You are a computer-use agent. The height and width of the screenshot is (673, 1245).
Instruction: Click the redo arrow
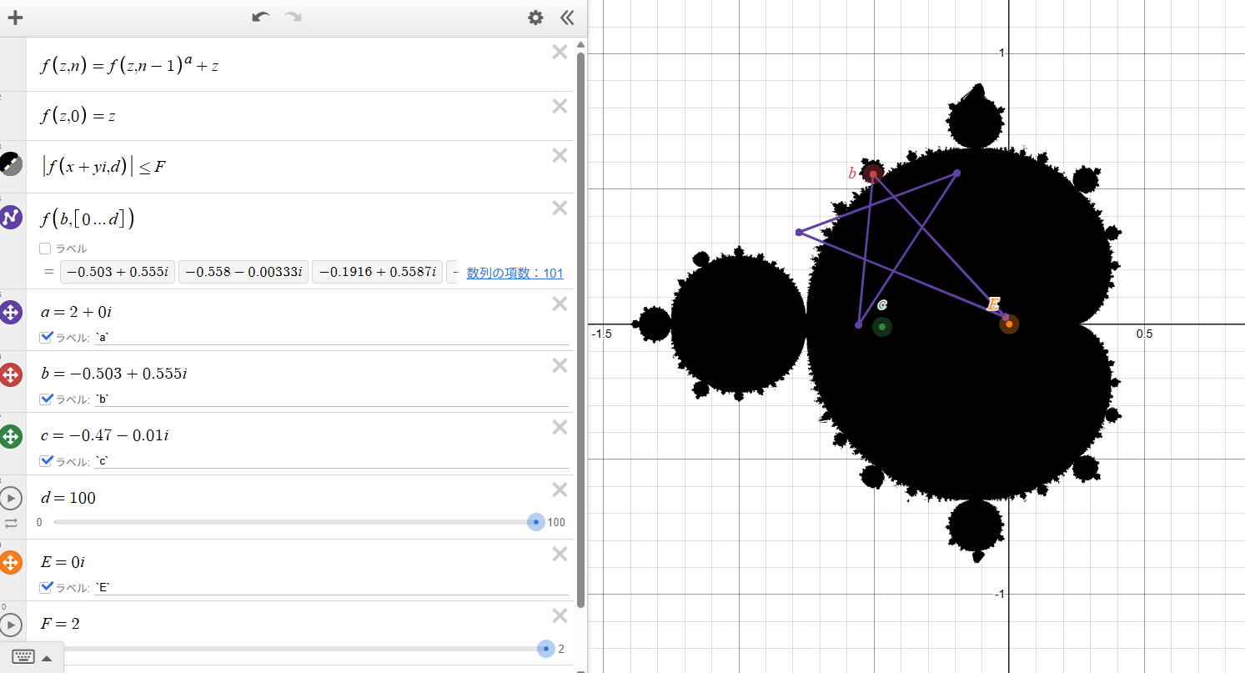(292, 17)
